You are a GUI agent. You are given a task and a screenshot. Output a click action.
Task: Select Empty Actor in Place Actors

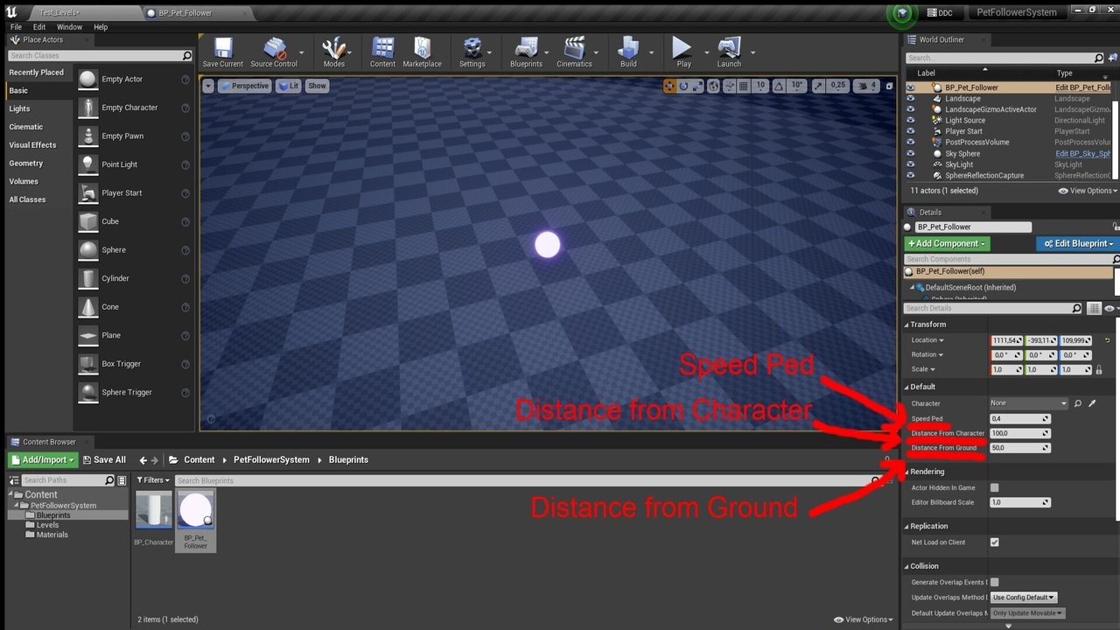coord(122,80)
